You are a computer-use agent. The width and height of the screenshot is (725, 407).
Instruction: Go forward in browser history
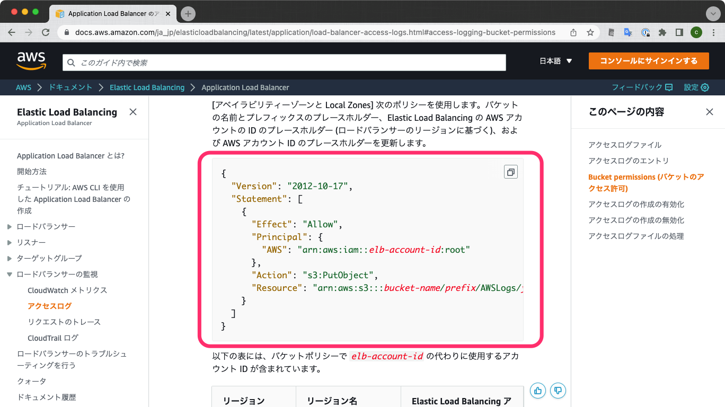click(29, 32)
